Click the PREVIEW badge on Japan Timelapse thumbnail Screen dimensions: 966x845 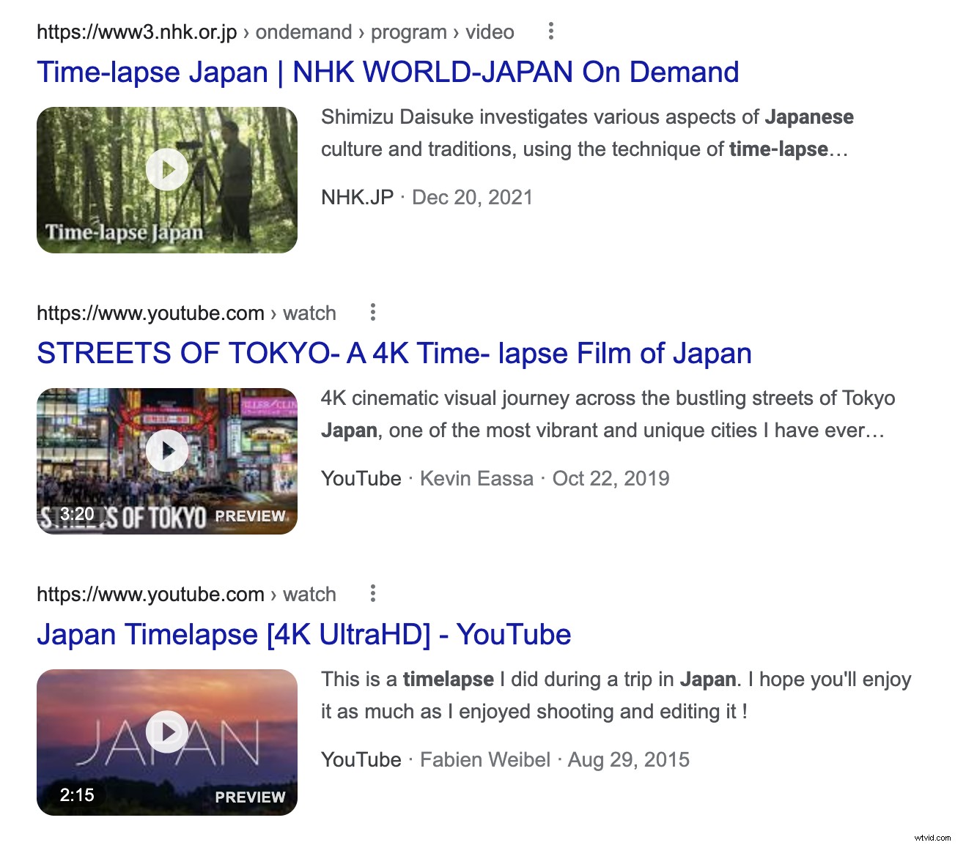tap(249, 797)
